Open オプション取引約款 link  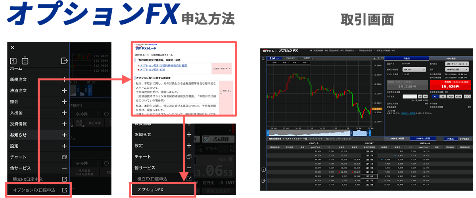(x=154, y=70)
